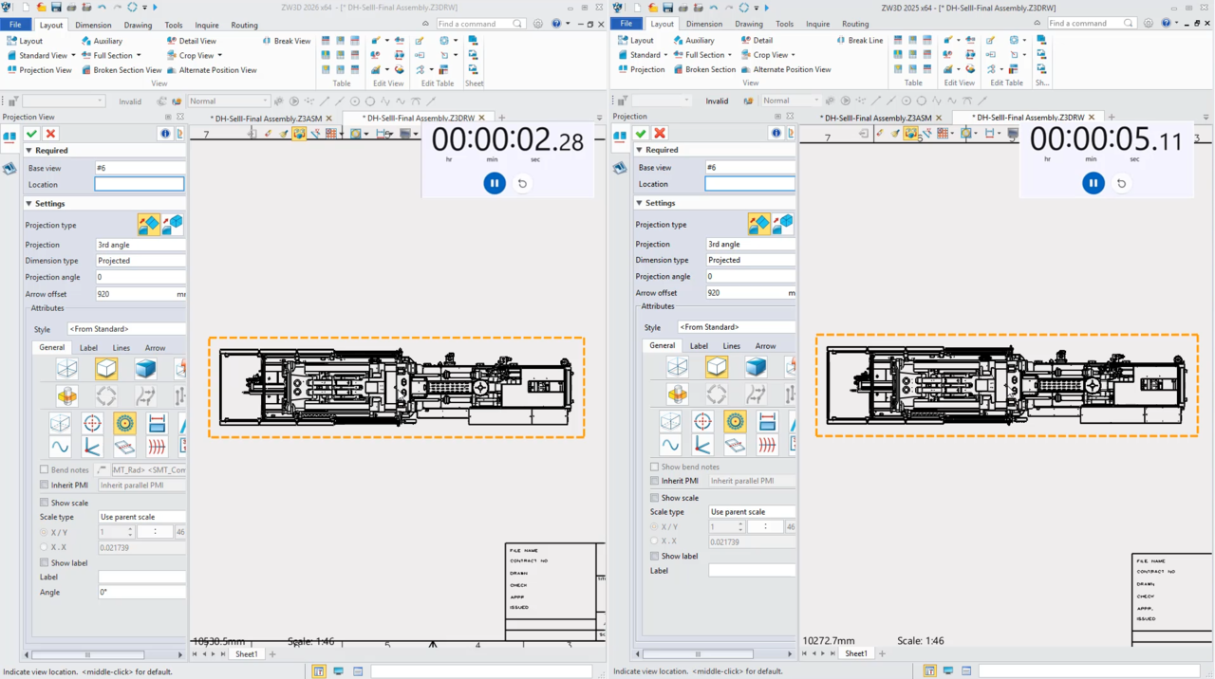
Task: Click red X cancel in ZW3D 2025 panel
Action: click(660, 134)
